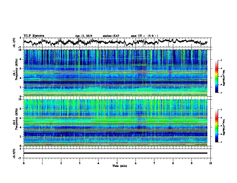Click the "-7" label on ch.2 colorbar
This screenshot has height=183, width=237.
coord(221,142)
